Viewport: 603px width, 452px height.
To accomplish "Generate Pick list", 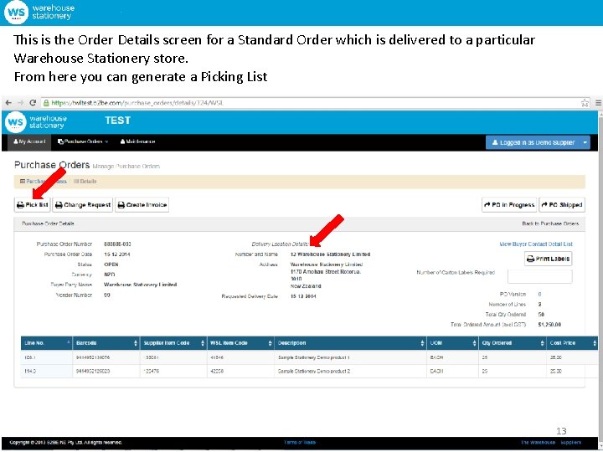I will coord(33,205).
